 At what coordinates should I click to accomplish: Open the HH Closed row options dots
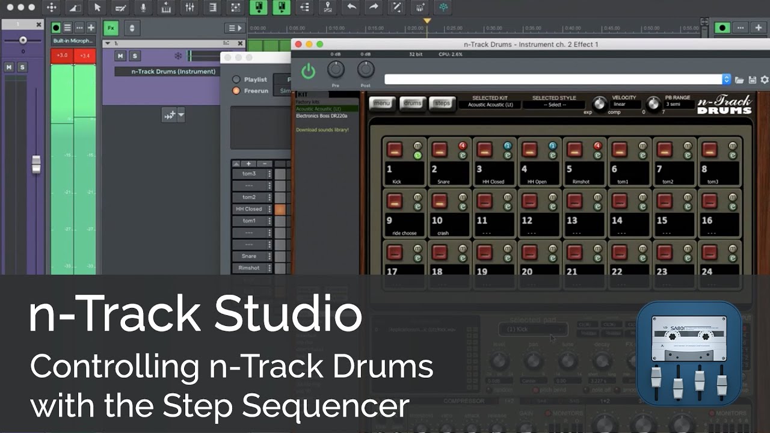tap(269, 209)
